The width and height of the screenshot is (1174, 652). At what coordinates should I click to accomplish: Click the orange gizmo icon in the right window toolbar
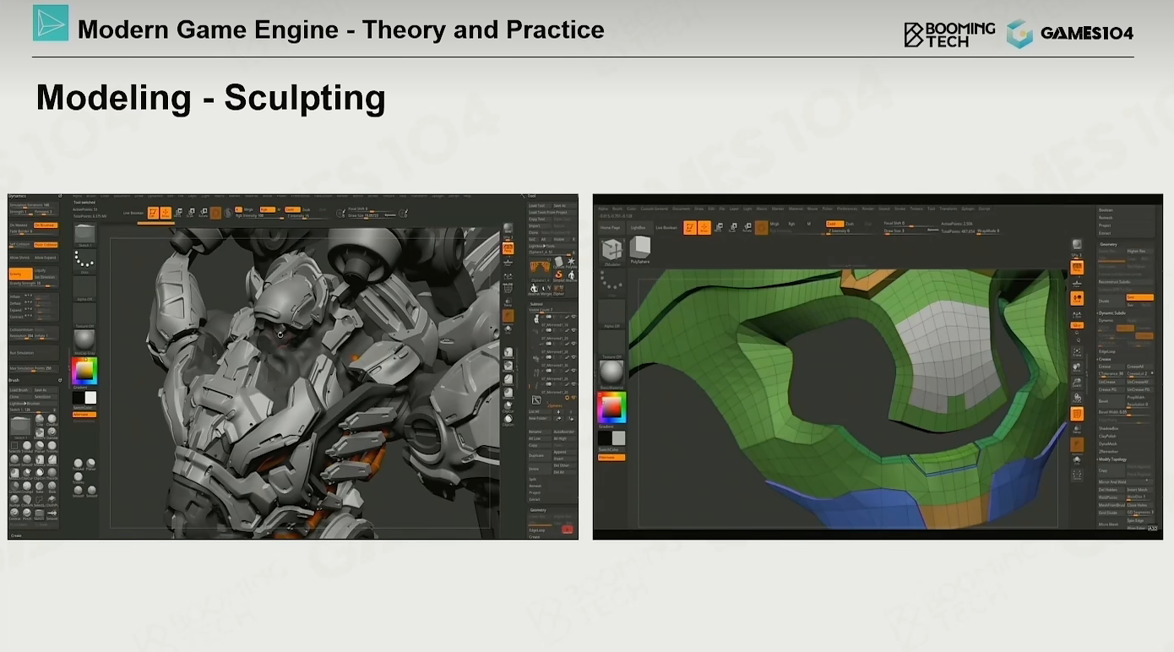[x=761, y=227]
